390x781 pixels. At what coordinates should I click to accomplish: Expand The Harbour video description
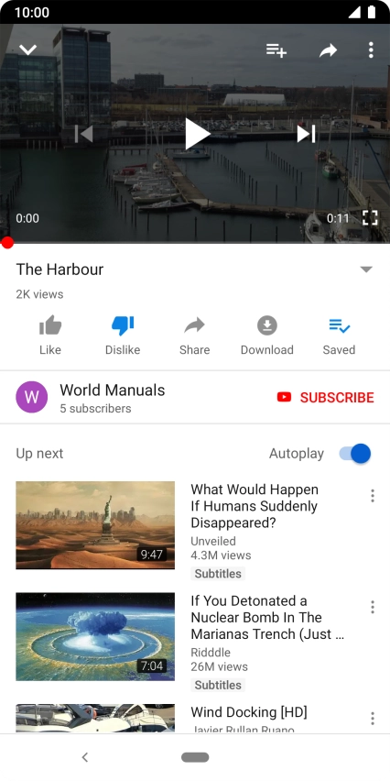(x=366, y=269)
